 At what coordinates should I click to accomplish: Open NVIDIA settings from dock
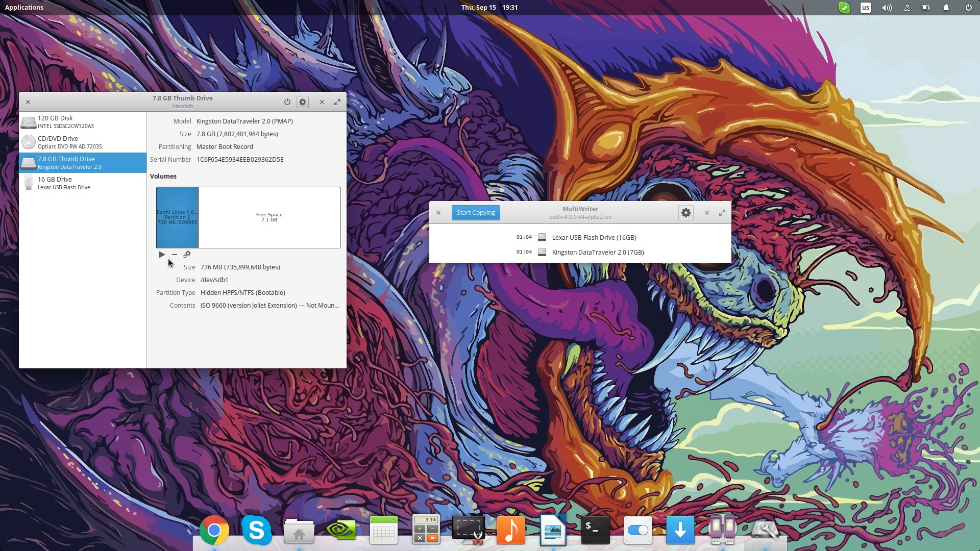(x=341, y=530)
